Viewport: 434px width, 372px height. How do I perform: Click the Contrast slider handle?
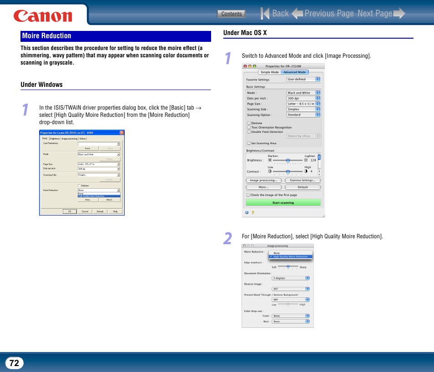coord(288,172)
